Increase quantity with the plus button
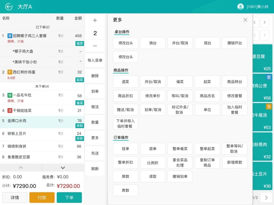The height and width of the screenshot is (205, 274). [x=95, y=20]
